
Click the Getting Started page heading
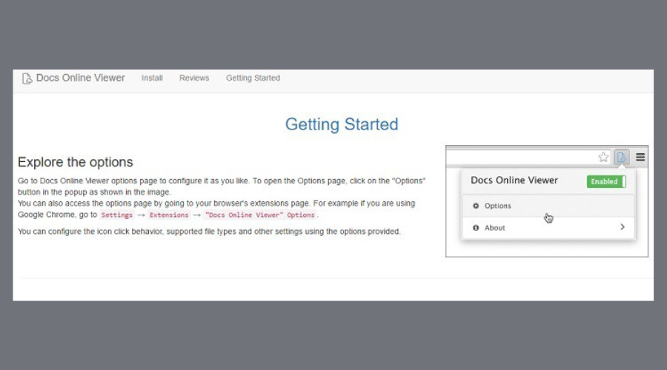point(342,124)
